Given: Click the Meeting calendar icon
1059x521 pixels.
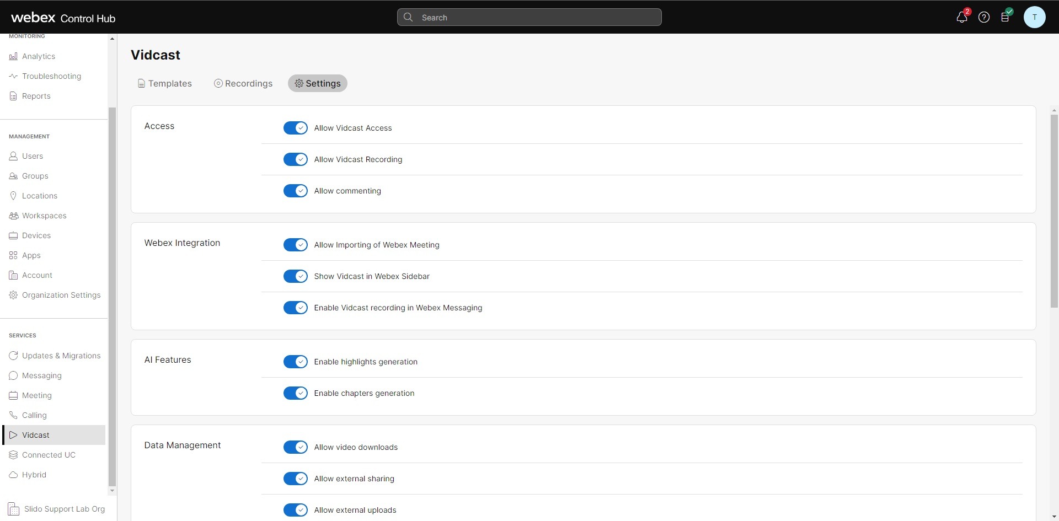Looking at the screenshot, I should pos(13,395).
